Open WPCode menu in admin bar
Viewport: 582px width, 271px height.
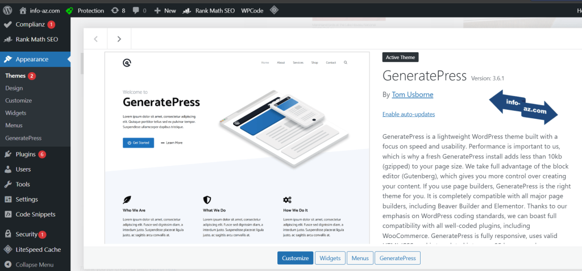pos(252,10)
